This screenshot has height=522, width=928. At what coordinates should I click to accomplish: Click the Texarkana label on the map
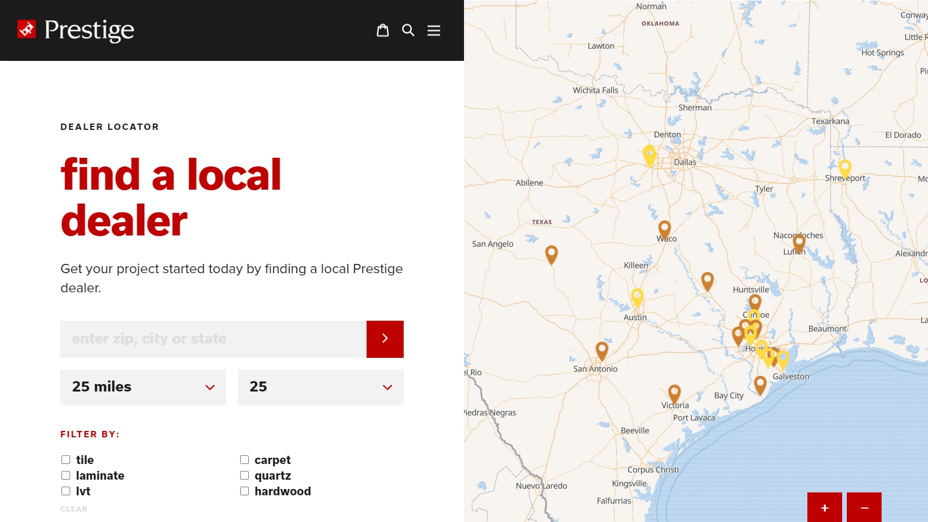831,121
